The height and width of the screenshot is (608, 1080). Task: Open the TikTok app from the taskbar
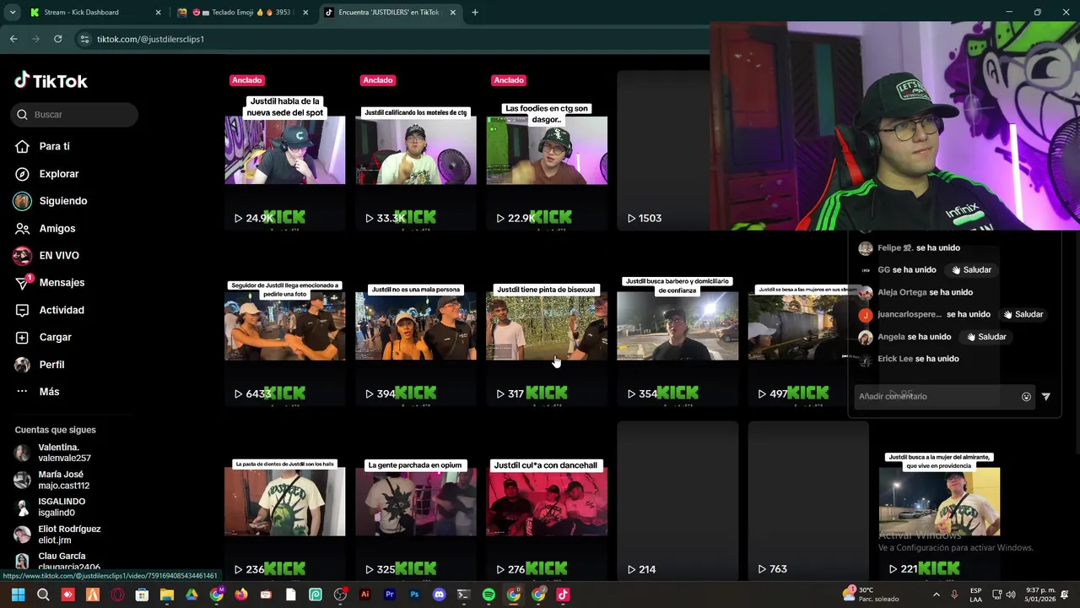point(563,594)
